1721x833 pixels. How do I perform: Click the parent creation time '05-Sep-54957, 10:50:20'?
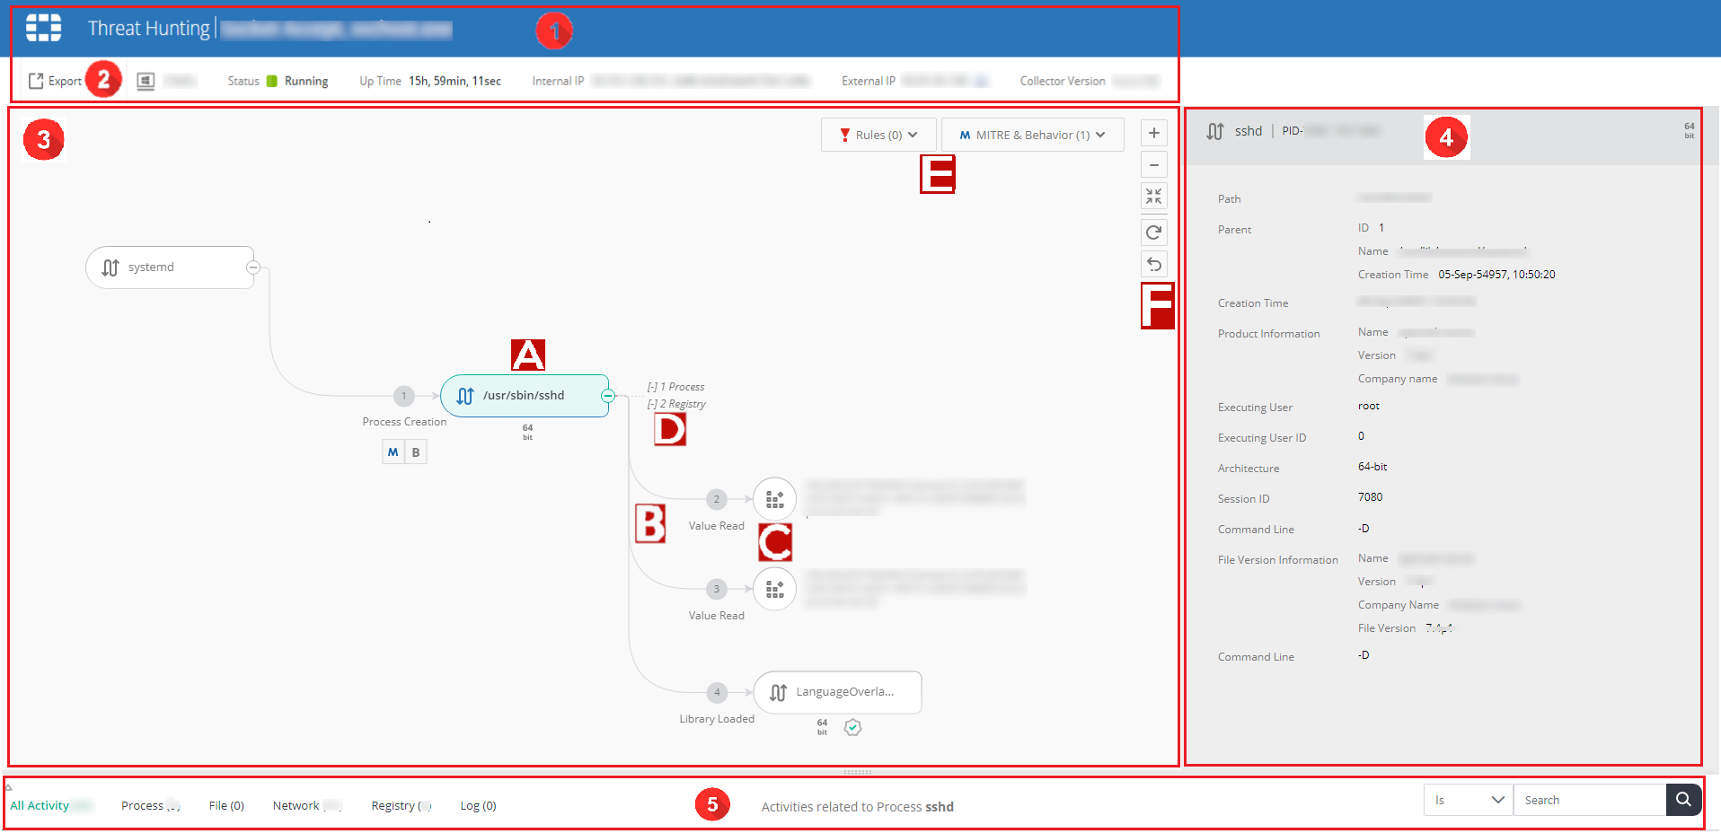tap(1496, 275)
